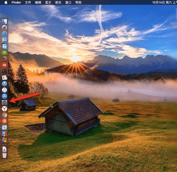
Task: Open the 文件 menu
Action: (x=28, y=2)
